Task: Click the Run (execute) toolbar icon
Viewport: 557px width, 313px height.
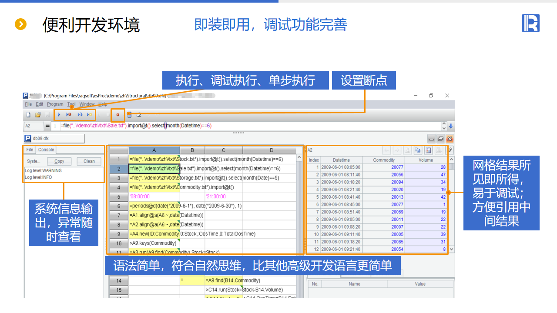Action: 59,115
